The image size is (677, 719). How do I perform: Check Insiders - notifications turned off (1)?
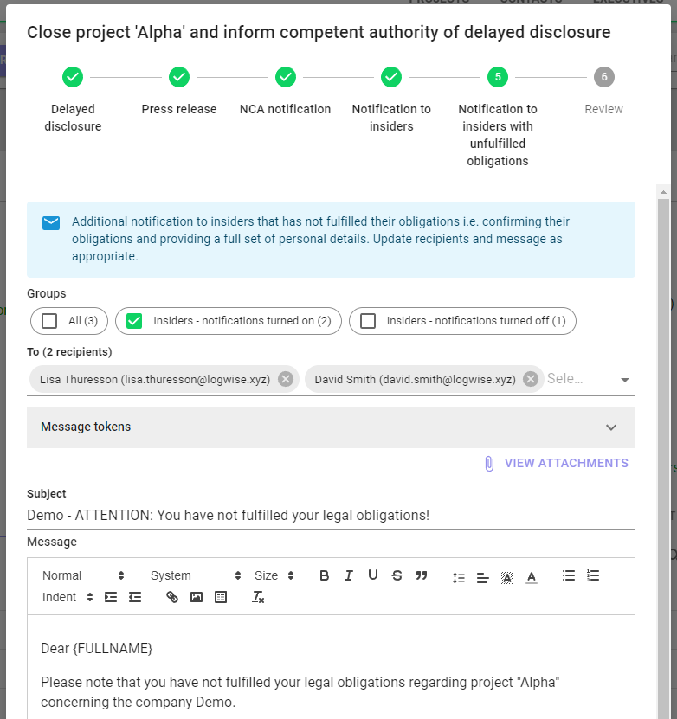[x=368, y=320]
